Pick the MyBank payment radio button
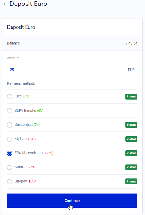Viewport: 145px width, 215px height. click(x=9, y=139)
